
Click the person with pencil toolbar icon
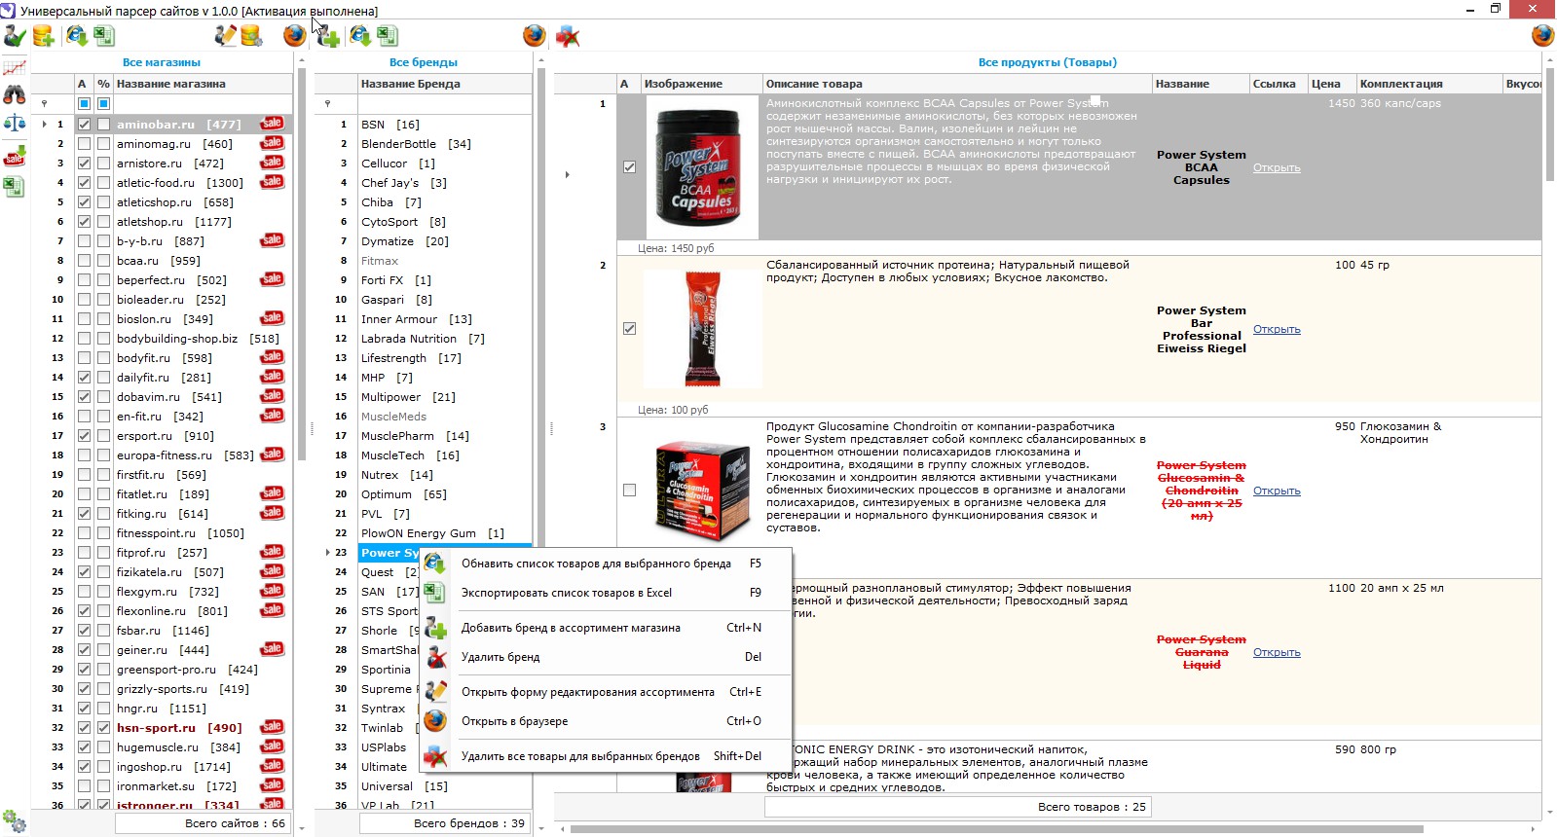(226, 37)
